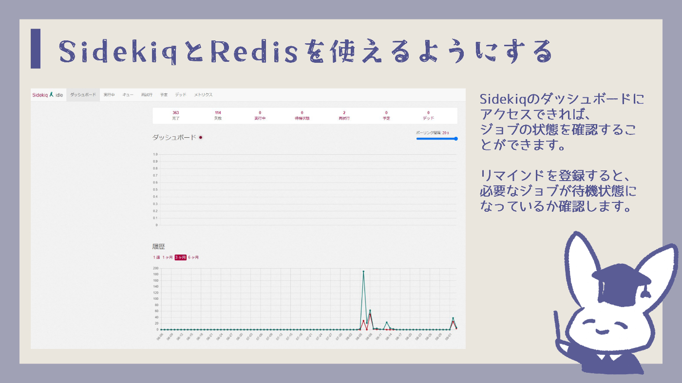Click the 06-06 date label on chart axis

[x=159, y=337]
